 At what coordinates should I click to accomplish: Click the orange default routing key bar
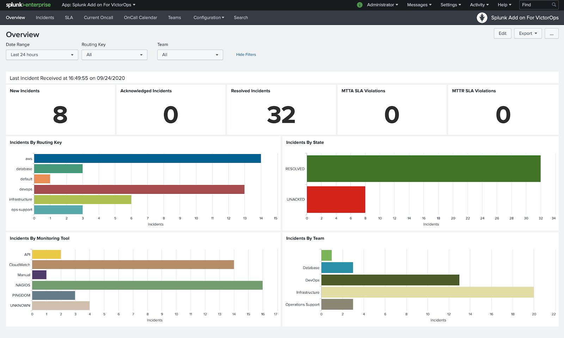[42, 179]
